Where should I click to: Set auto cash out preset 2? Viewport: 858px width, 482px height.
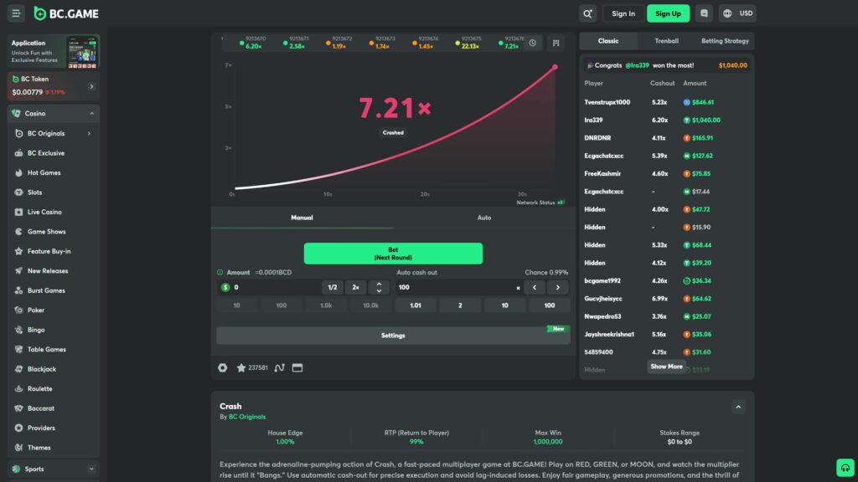click(460, 305)
